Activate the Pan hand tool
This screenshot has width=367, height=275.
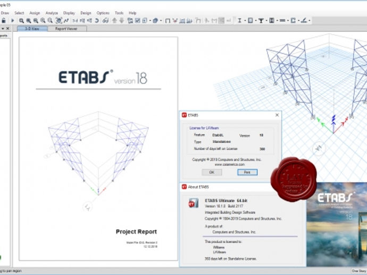tap(59, 21)
